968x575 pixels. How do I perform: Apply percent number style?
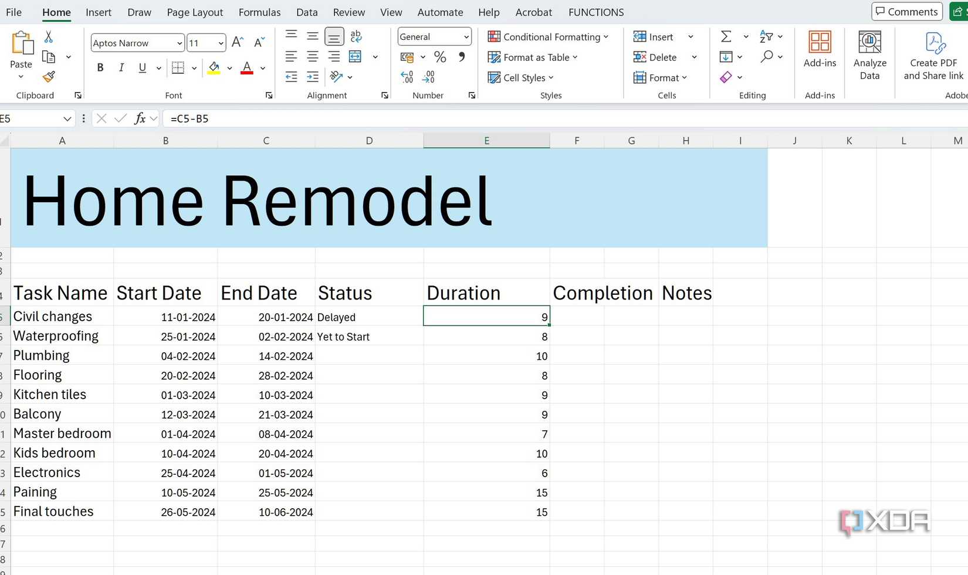pos(439,57)
